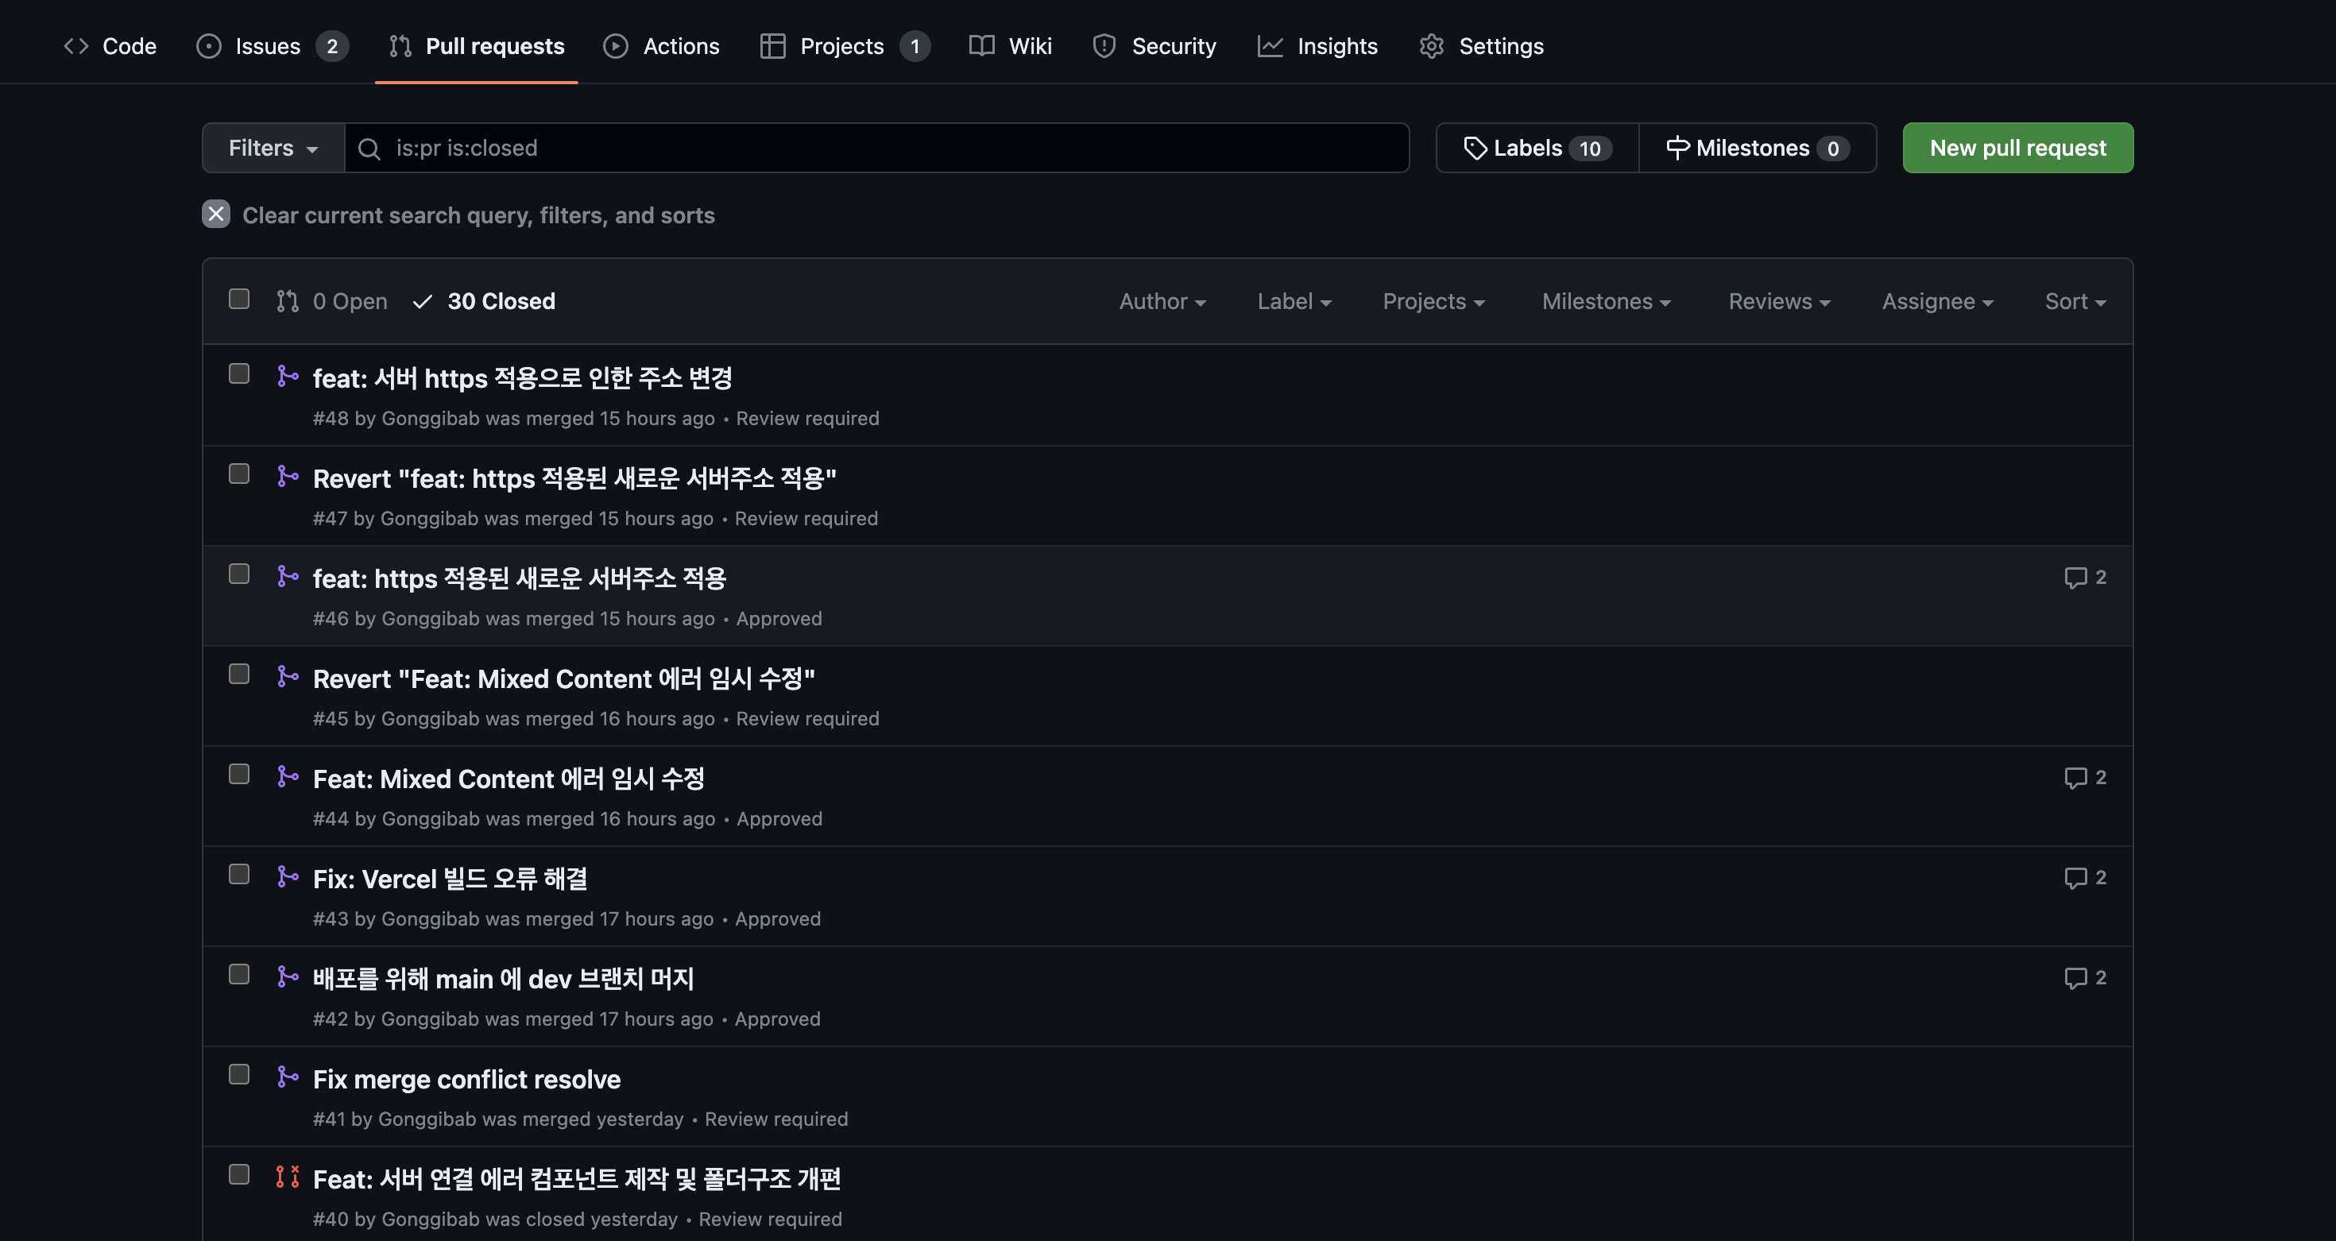Open the Filters dropdown
This screenshot has width=2336, height=1241.
coord(273,148)
